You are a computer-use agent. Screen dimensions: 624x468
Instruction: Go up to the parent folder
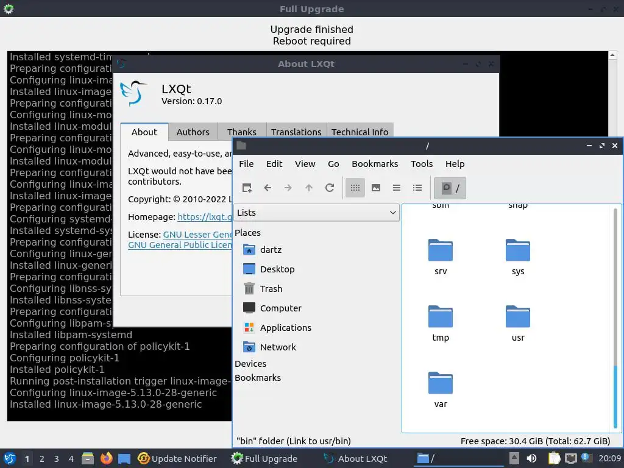tap(309, 188)
